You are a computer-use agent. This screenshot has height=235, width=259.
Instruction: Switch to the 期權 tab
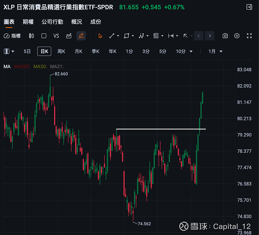[28, 22]
